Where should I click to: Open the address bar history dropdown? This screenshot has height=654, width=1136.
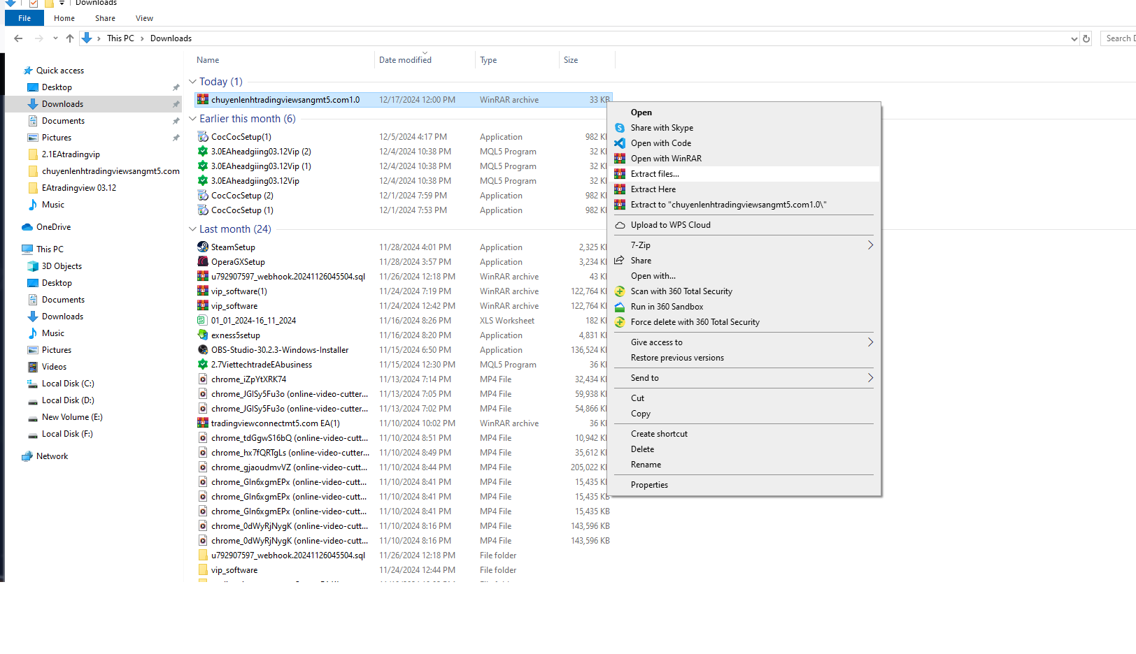pos(1074,38)
